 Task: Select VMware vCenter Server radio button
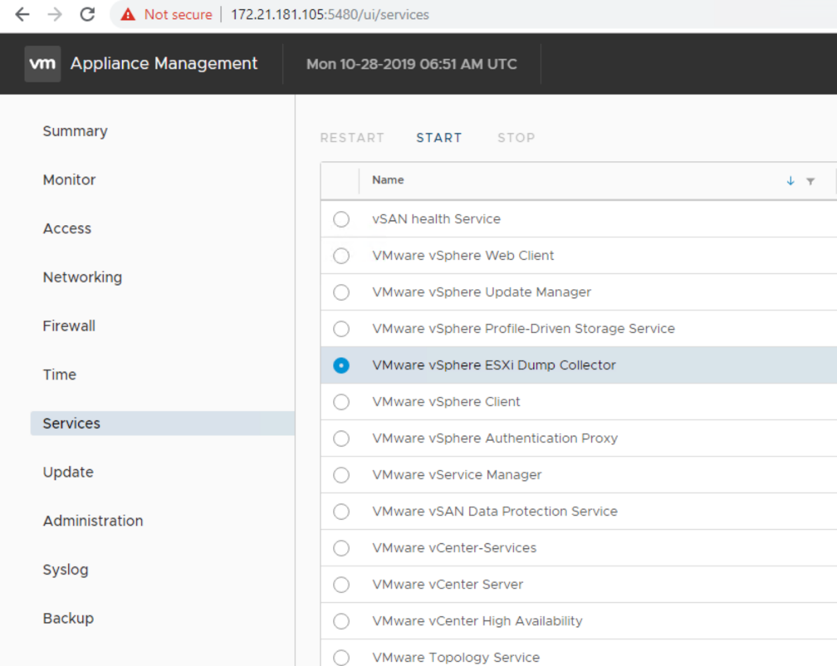[x=341, y=585]
